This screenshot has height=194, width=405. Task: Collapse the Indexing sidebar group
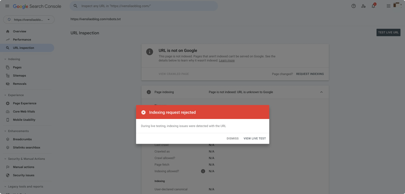pos(5,59)
